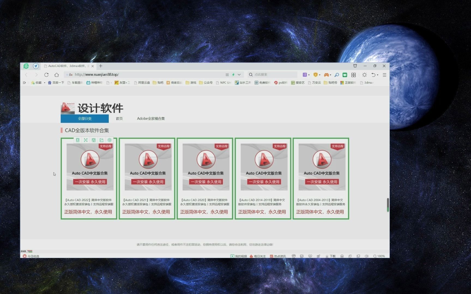Click the skin shirt icon in title bar

[355, 66]
